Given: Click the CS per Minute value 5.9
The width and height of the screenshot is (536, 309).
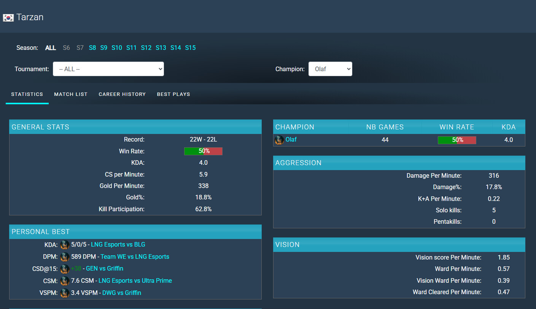Looking at the screenshot, I should point(204,174).
